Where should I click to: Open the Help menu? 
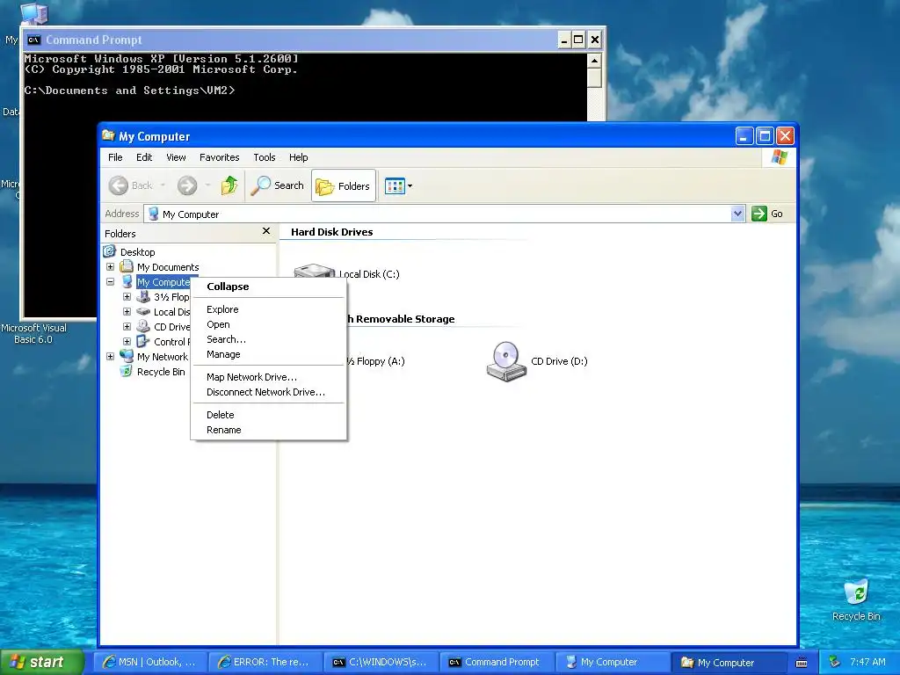(x=298, y=157)
